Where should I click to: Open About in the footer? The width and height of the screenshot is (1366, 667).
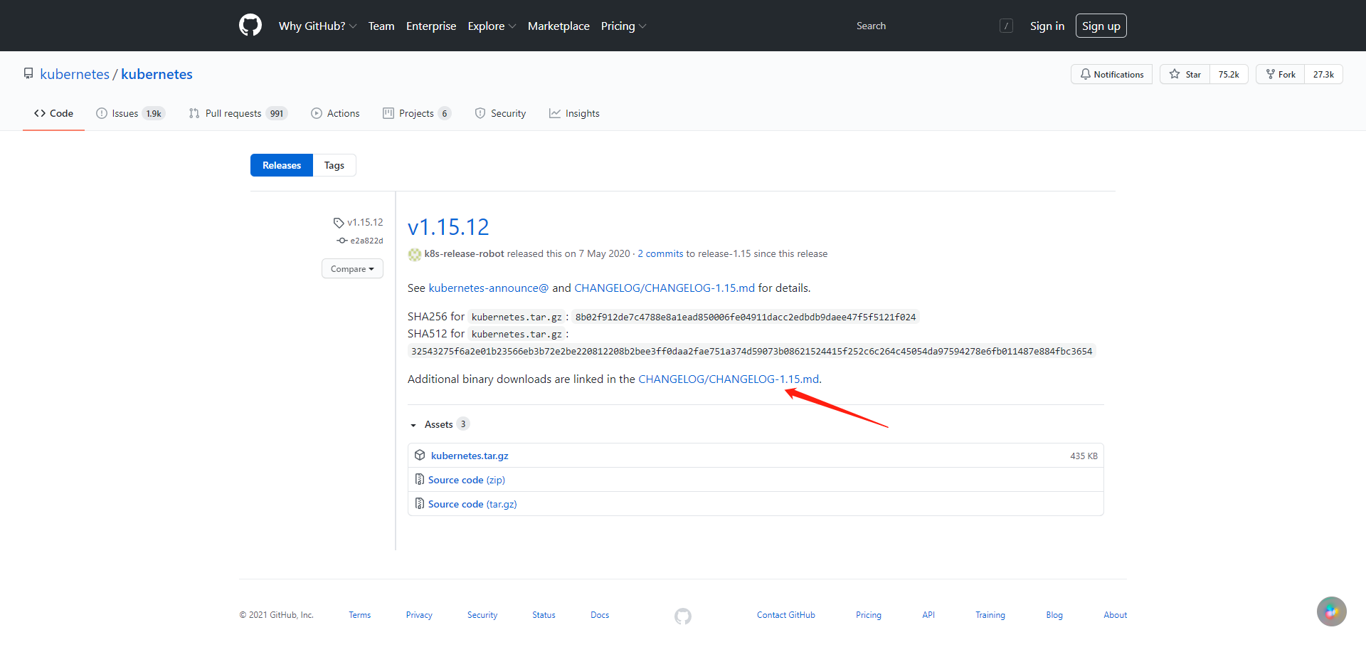(1115, 615)
